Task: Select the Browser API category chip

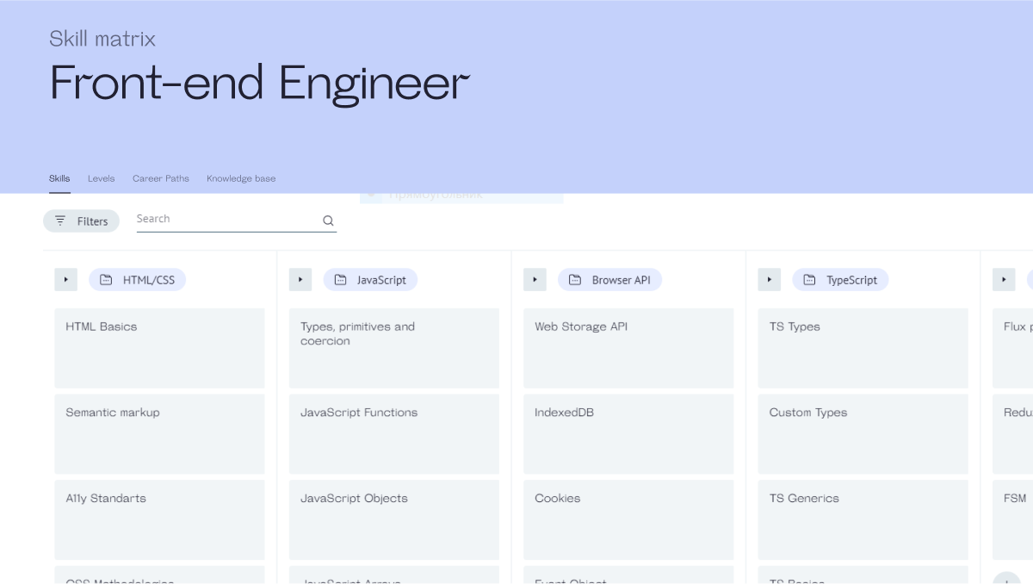Action: [609, 279]
